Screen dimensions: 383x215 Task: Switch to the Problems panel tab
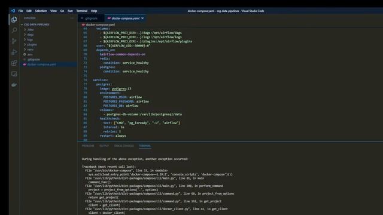click(88, 146)
